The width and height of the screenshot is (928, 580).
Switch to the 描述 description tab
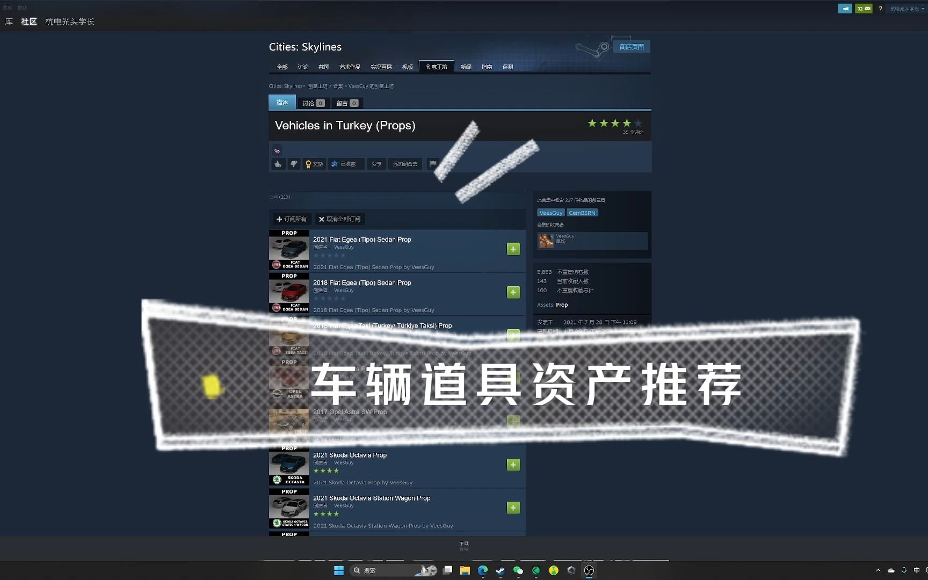282,103
